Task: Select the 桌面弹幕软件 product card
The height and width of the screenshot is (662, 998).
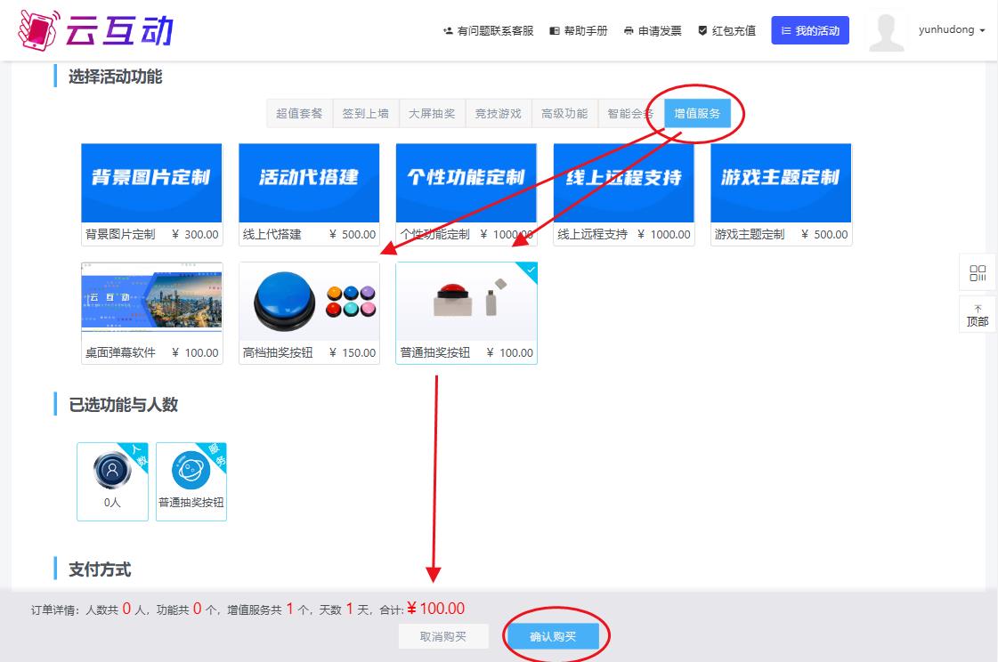Action: pos(151,303)
